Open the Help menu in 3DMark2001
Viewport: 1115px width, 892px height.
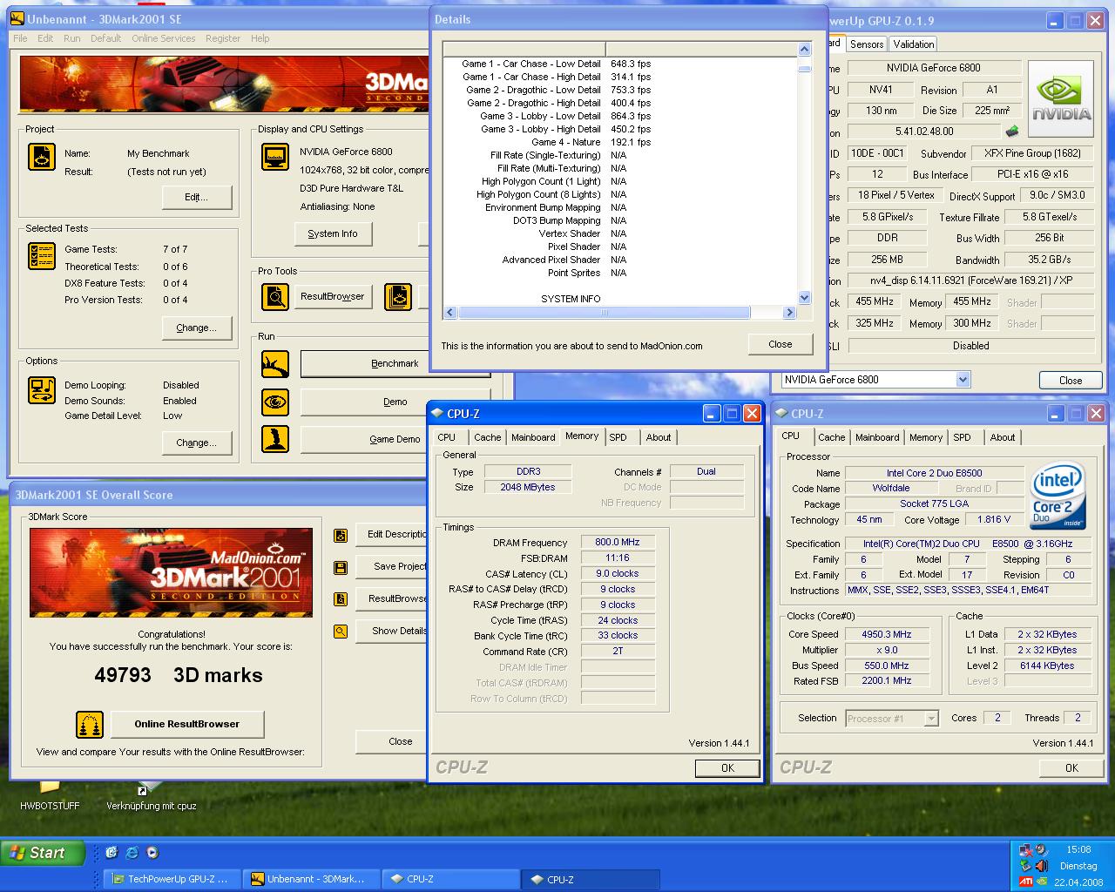click(260, 38)
